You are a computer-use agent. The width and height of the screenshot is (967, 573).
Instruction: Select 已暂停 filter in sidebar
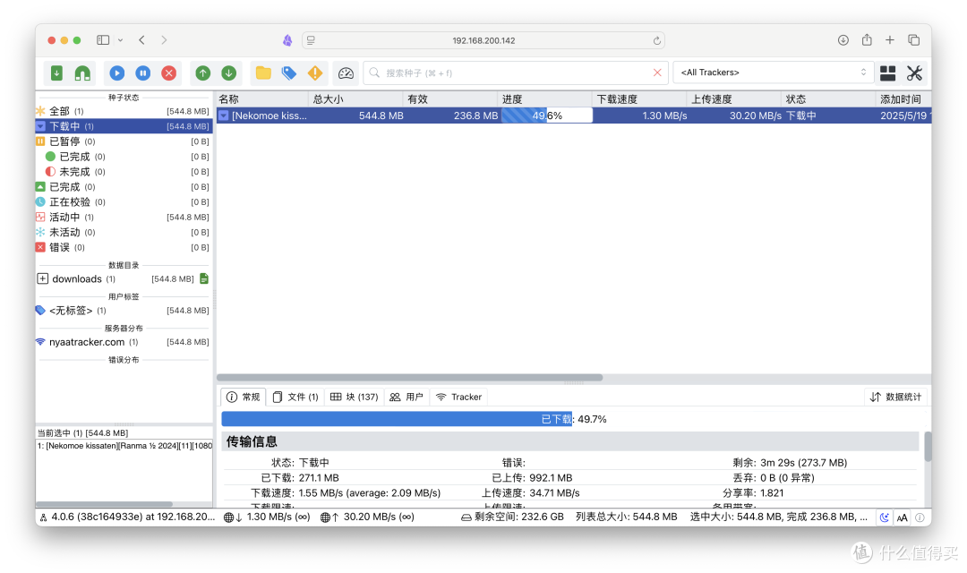(124, 141)
